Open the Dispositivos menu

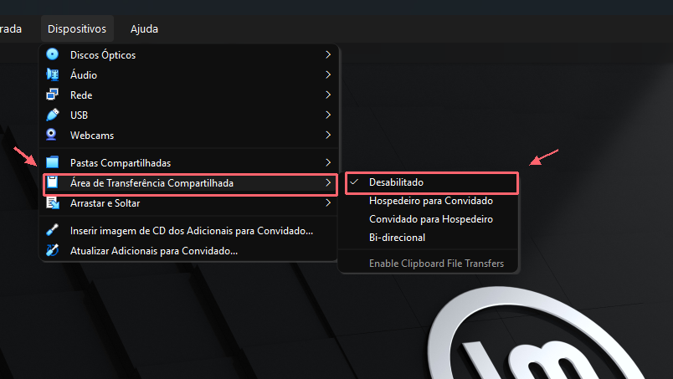(x=77, y=28)
